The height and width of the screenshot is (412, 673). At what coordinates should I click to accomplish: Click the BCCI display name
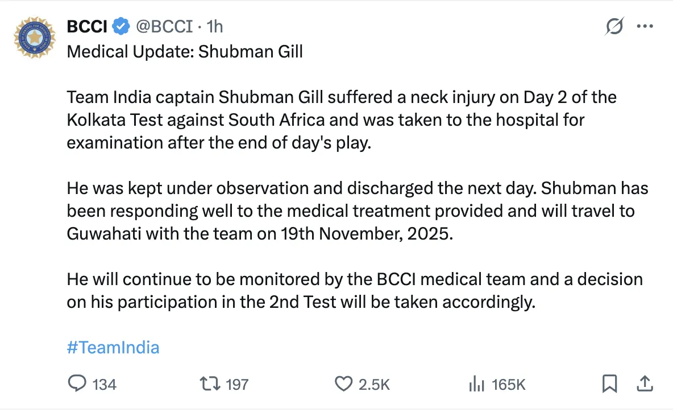(87, 26)
